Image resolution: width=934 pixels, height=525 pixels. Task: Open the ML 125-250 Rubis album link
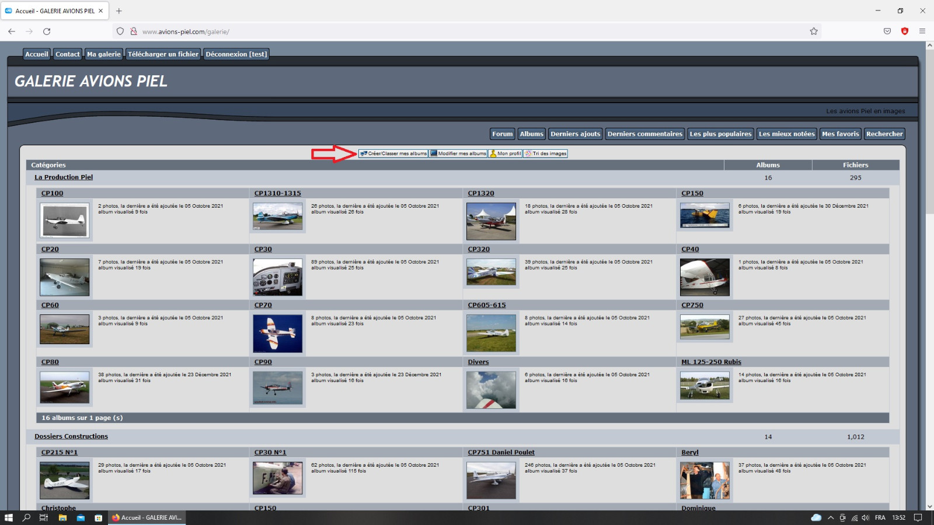[711, 362]
